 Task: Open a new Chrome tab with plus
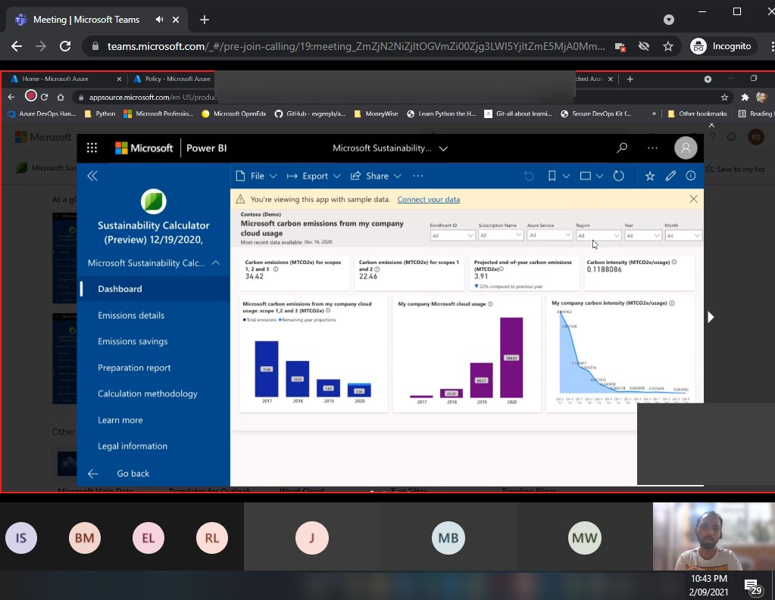point(204,20)
